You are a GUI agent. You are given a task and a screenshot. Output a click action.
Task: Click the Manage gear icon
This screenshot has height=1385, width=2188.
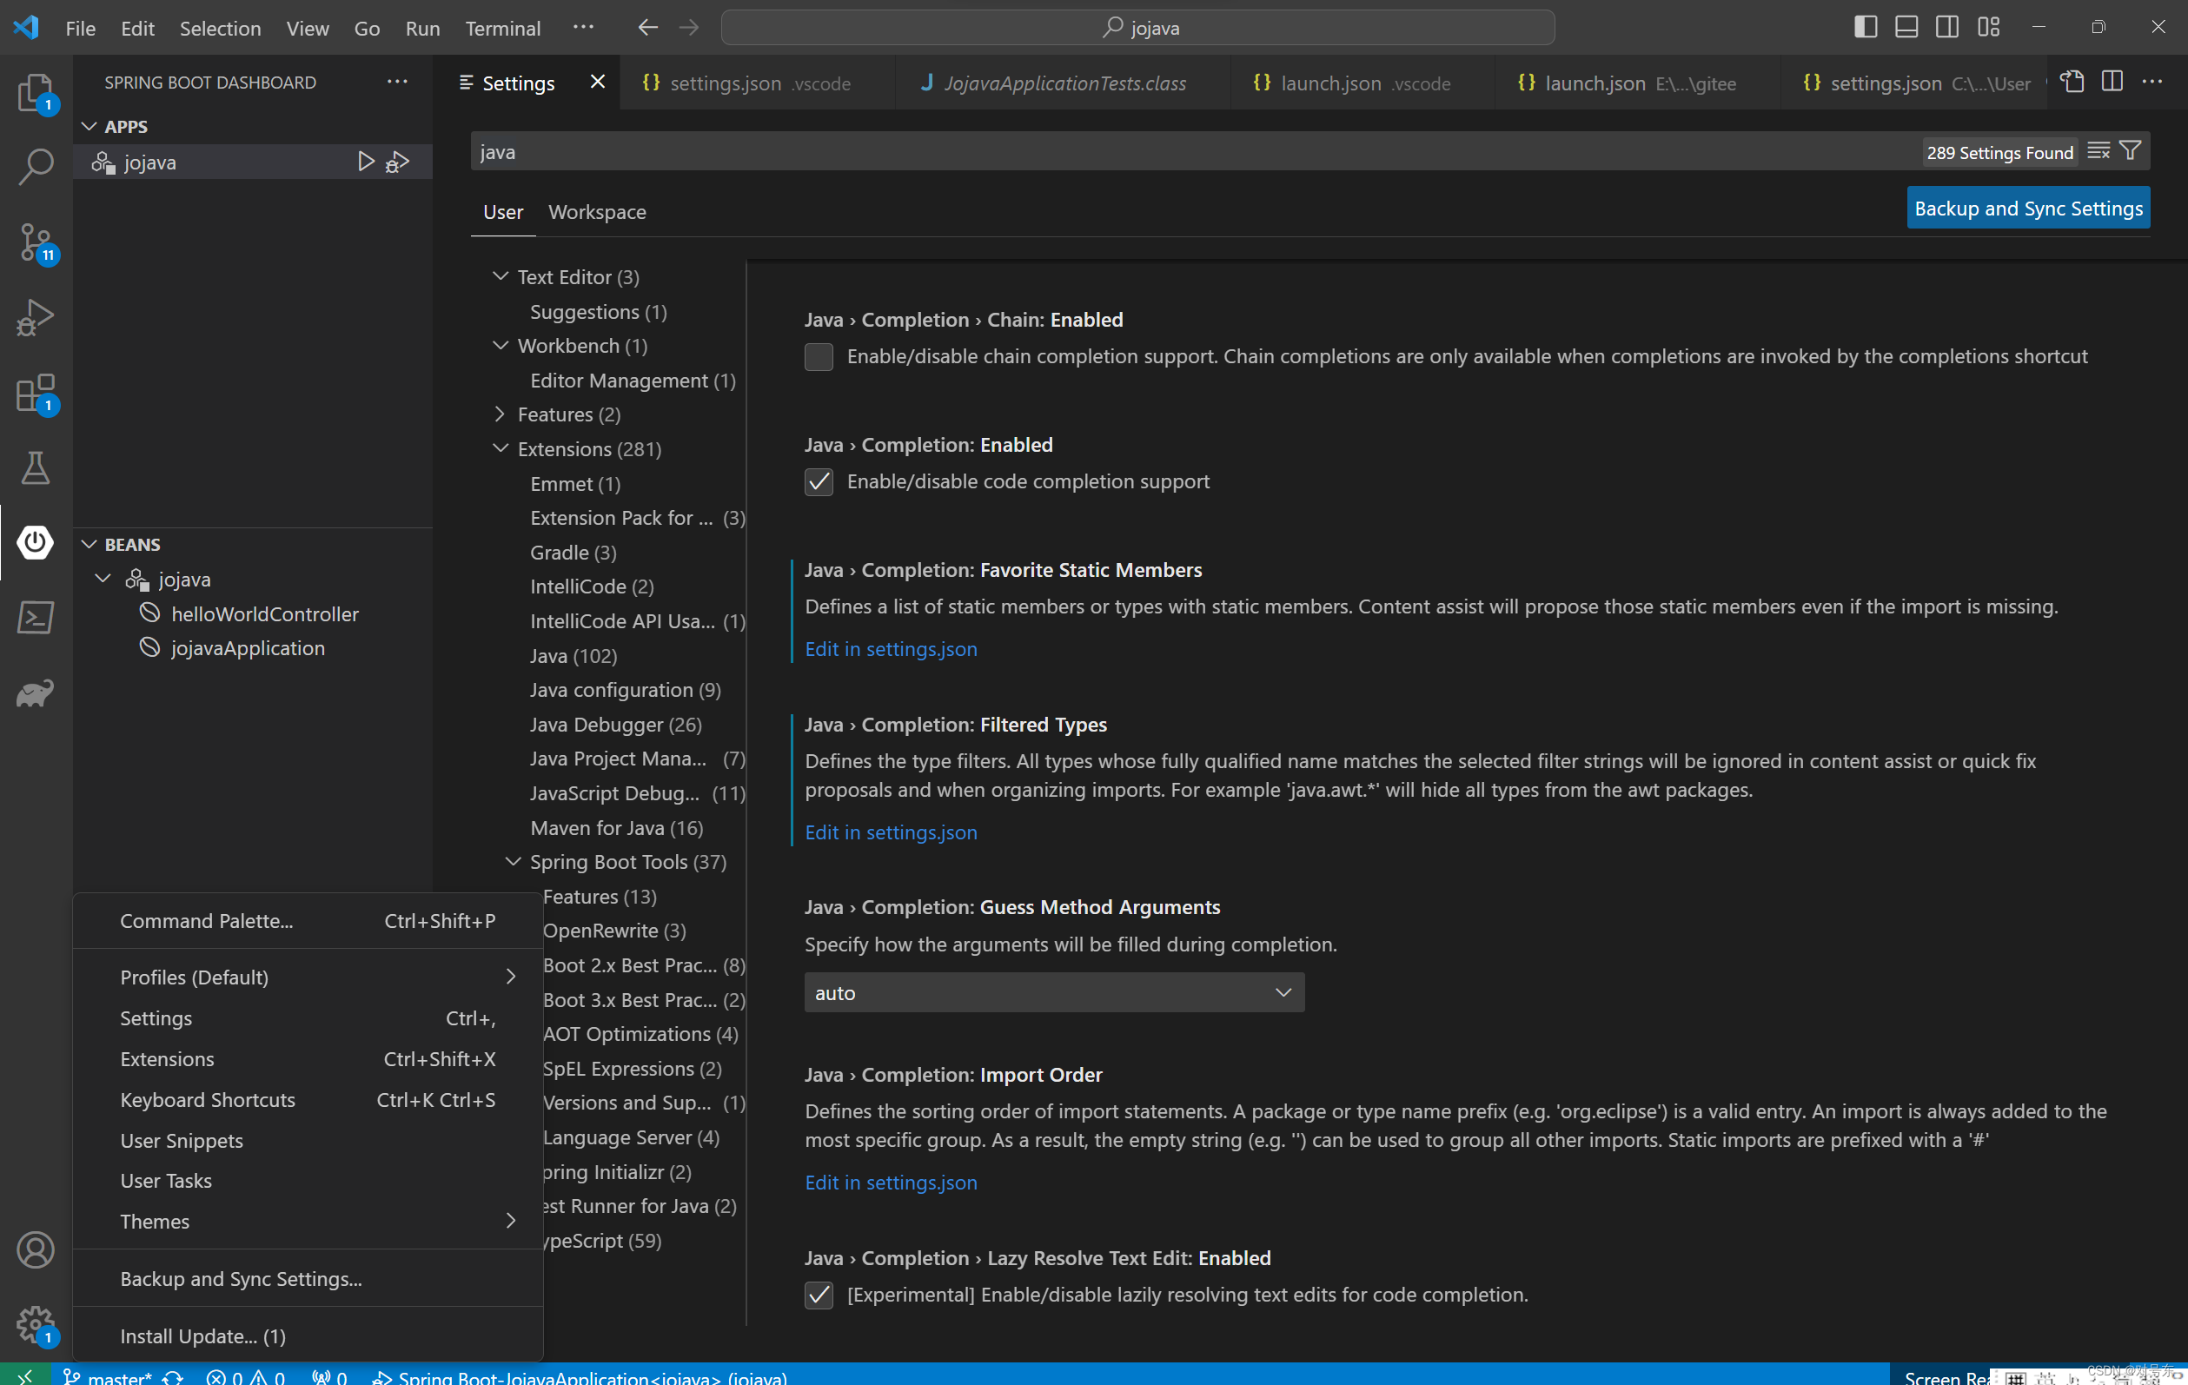click(36, 1324)
